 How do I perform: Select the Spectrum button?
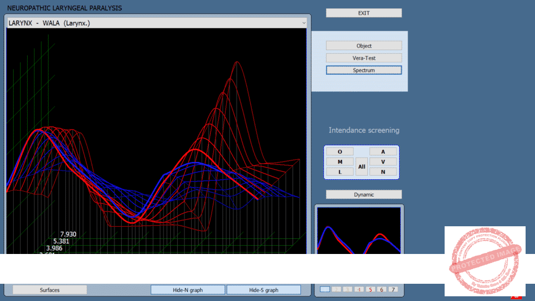364,70
